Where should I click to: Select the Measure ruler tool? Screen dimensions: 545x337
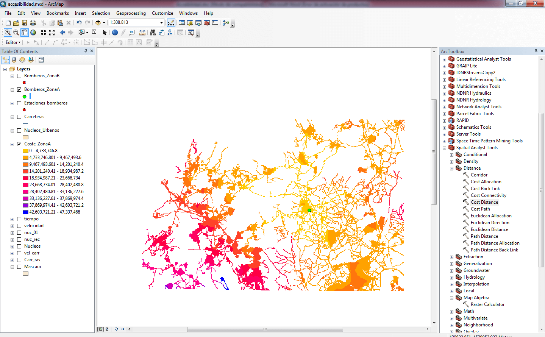[142, 33]
